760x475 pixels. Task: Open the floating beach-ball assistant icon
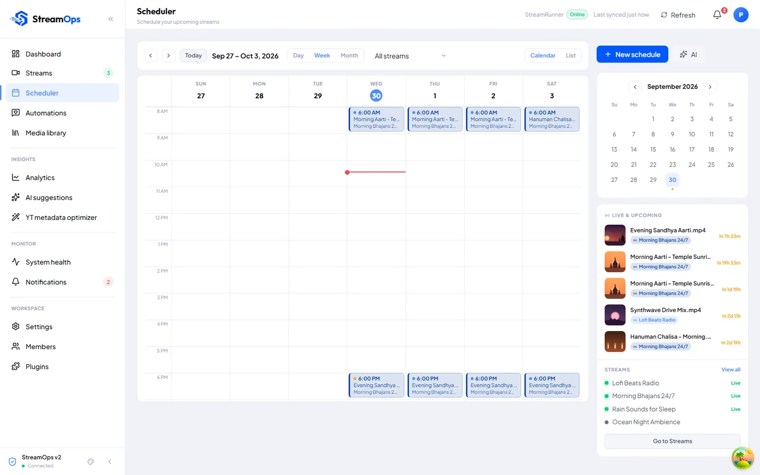tap(743, 458)
